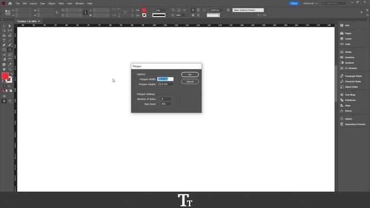Increase Number of Sides stepper

(x=159, y=98)
